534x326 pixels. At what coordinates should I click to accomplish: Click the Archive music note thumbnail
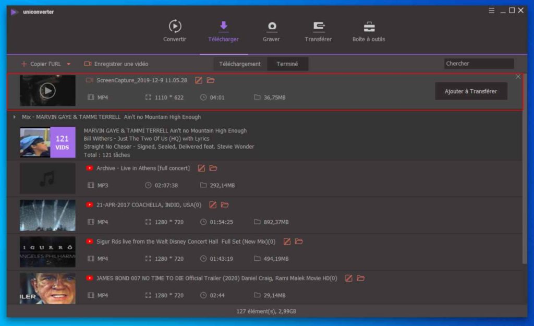47,178
